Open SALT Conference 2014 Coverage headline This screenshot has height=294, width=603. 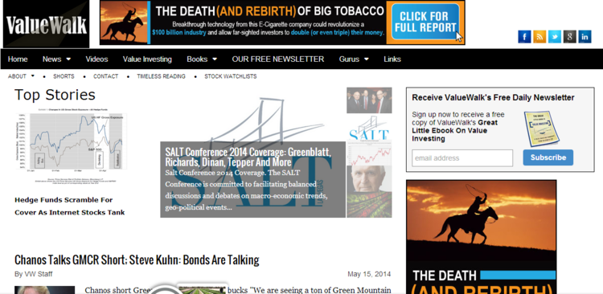coord(248,157)
